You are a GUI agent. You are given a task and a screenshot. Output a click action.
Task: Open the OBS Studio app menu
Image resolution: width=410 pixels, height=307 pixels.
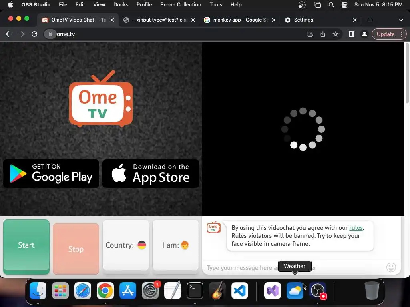[x=36, y=5]
